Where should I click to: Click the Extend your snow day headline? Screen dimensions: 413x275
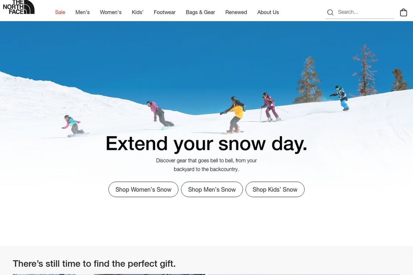[206, 144]
